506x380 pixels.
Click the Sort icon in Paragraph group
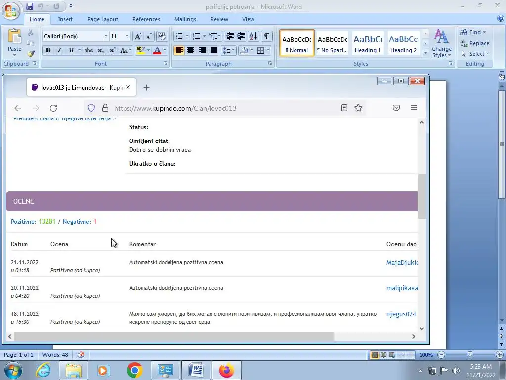pos(253,36)
